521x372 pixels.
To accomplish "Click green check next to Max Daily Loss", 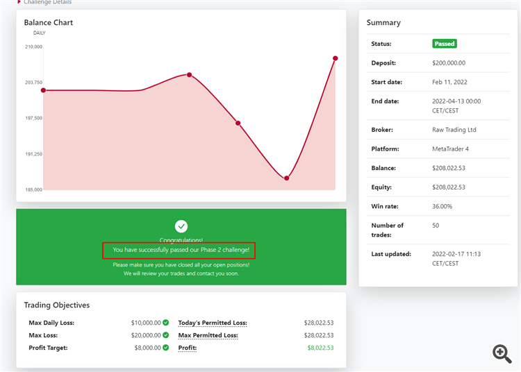I will (x=166, y=323).
